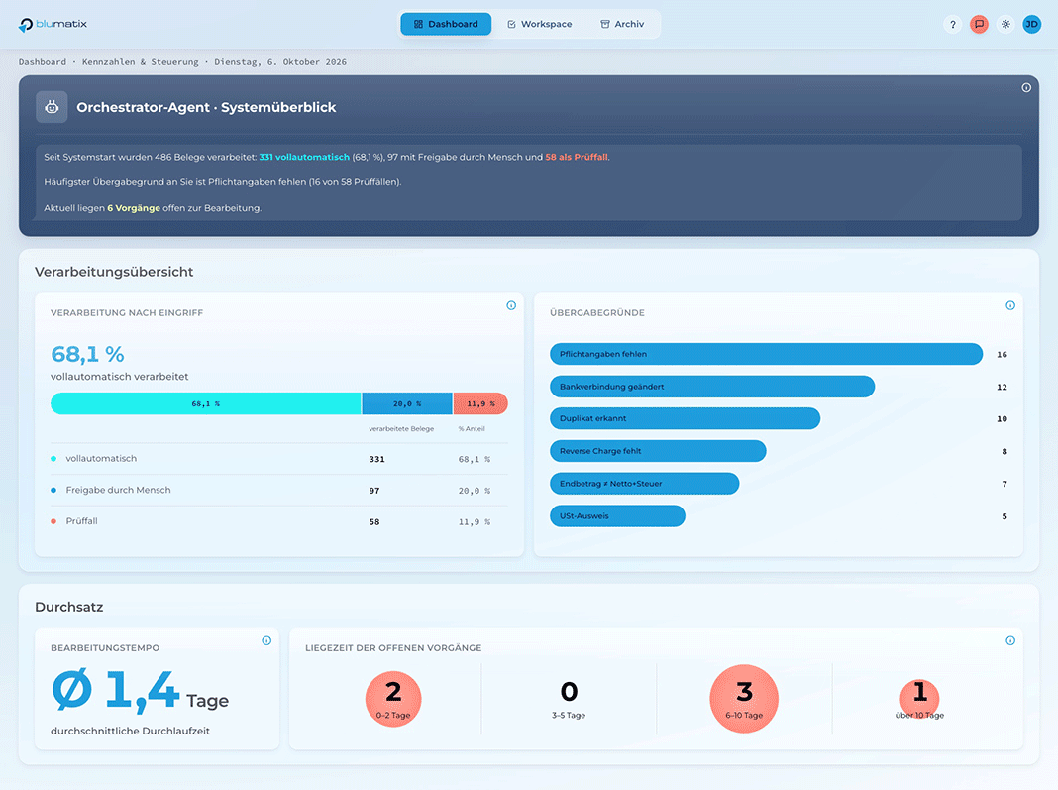Click the 'Bankverbindung geändert' bar
1058x790 pixels.
[x=712, y=387]
